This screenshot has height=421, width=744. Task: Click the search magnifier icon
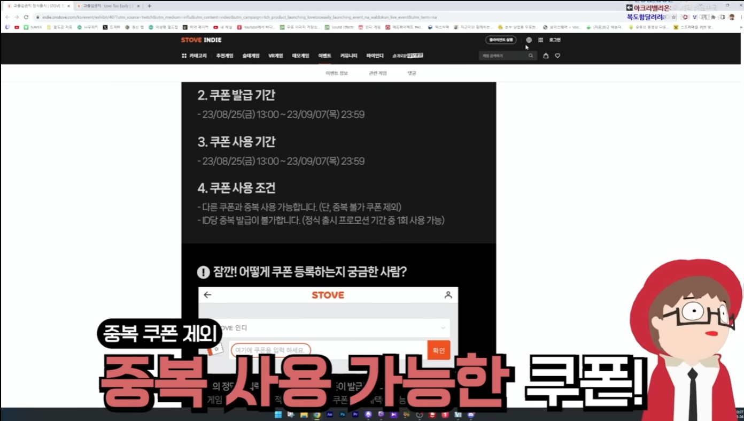pos(531,56)
